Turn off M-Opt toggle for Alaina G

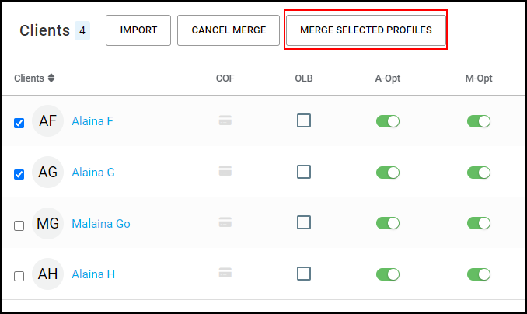coord(479,173)
